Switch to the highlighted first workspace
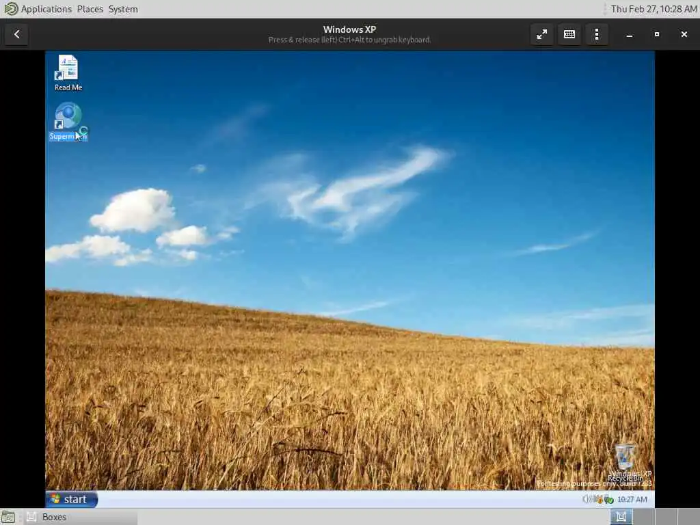700x525 pixels. click(x=621, y=517)
